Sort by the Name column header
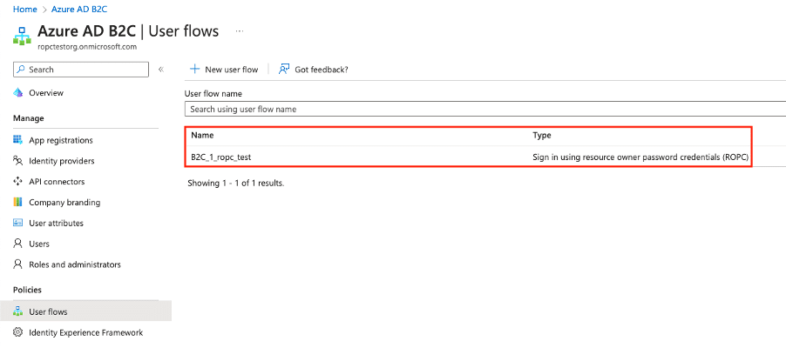 (x=202, y=135)
